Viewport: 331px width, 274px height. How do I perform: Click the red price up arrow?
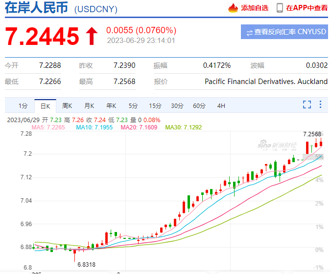pyautogui.click(x=92, y=36)
